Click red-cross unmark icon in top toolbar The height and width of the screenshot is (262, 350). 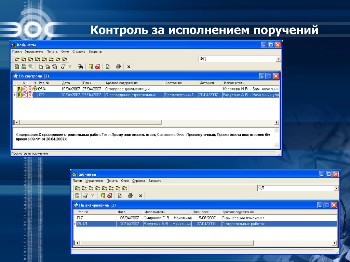coord(97,67)
